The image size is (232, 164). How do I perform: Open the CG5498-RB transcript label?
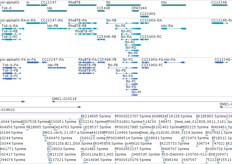pos(106,37)
